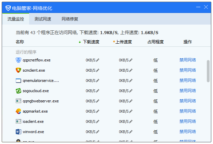Viewport: 213px width, 144px height.
Task: Click 禁用网络 for winword.exe
Action: pyautogui.click(x=188, y=132)
